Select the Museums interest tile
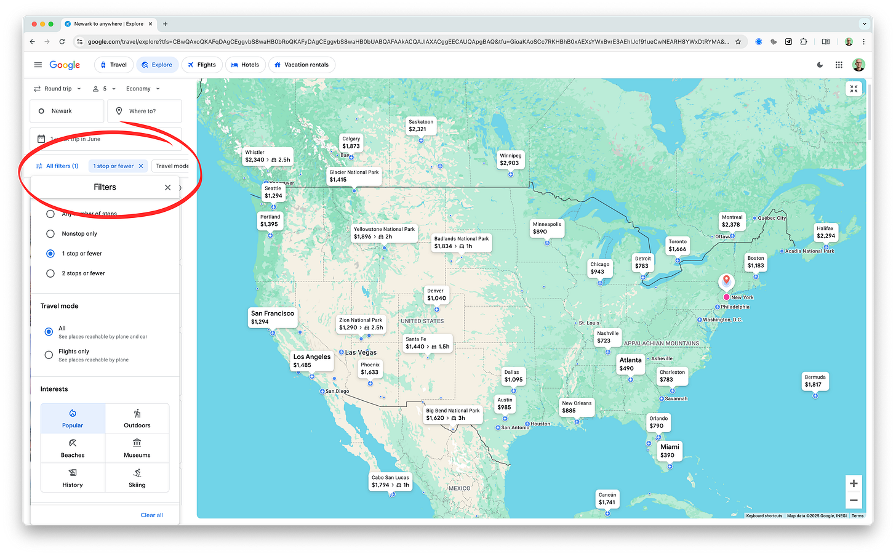Image resolution: width=896 pixels, height=556 pixels. (137, 448)
